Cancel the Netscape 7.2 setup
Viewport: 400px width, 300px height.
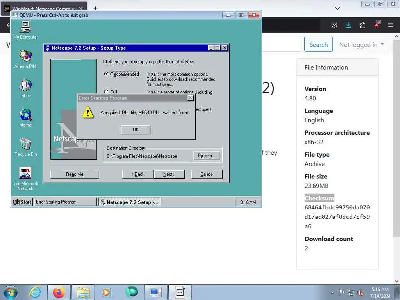point(207,174)
